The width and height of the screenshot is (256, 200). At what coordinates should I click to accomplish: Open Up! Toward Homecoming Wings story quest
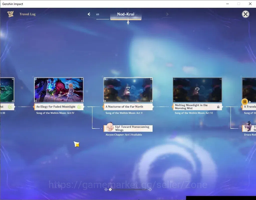click(128, 128)
